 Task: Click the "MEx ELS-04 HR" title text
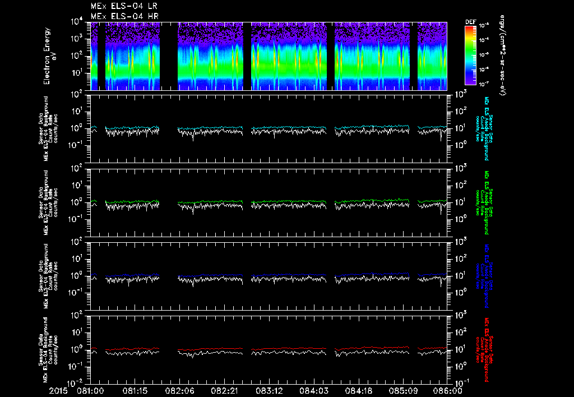click(x=124, y=16)
